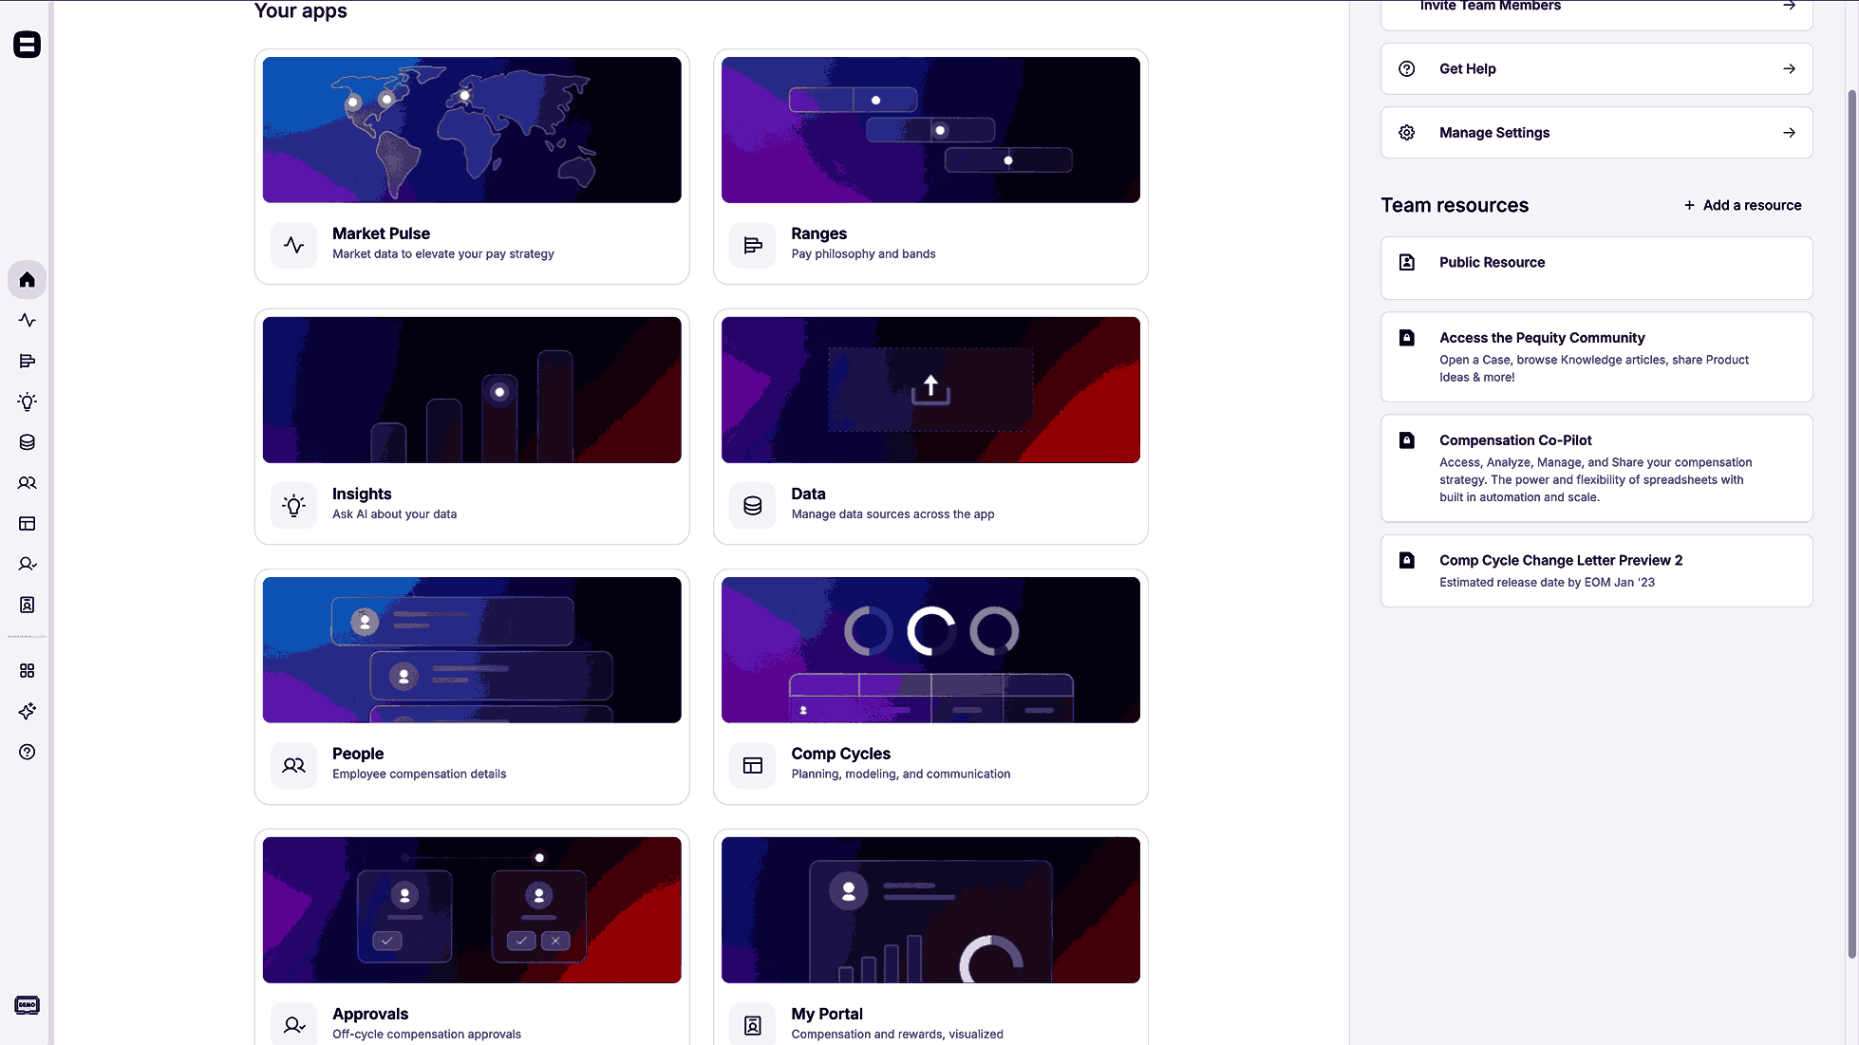The image size is (1859, 1045).
Task: Open the Comp Cycles app card
Action: (x=930, y=687)
